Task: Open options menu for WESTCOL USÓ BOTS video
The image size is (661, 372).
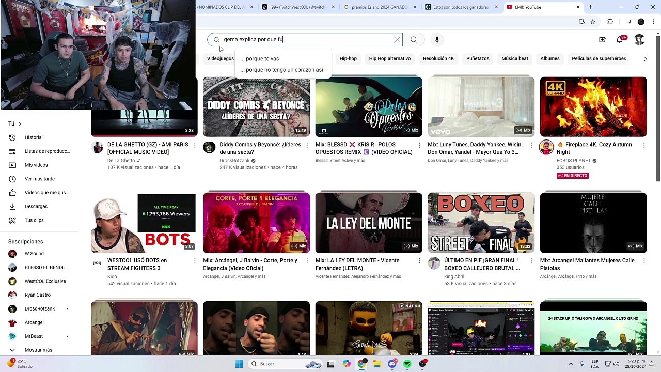Action: click(195, 261)
